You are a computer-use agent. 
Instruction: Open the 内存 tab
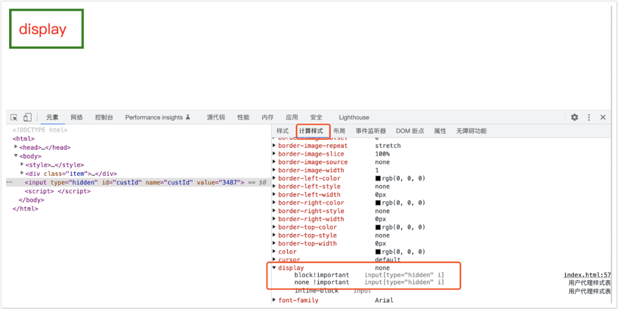(268, 117)
